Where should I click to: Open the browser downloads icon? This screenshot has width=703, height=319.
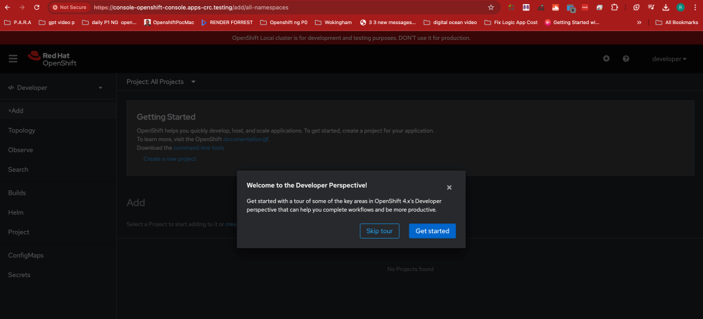click(666, 7)
